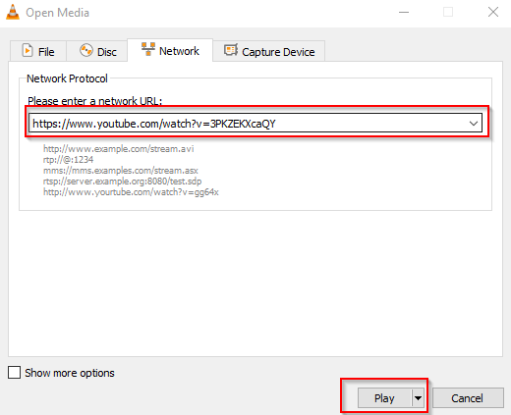Click the VLC cone icon in title bar
Viewport: 511px width, 415px height.
(x=13, y=12)
